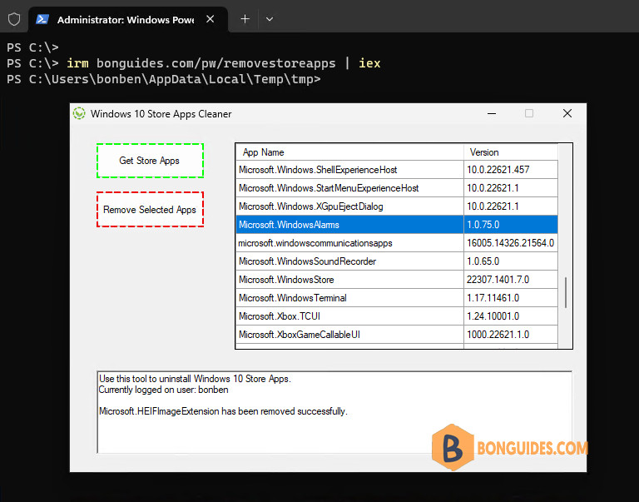This screenshot has height=502, width=639.
Task: Click version cell 16005.14326.21564.0
Action: click(510, 243)
